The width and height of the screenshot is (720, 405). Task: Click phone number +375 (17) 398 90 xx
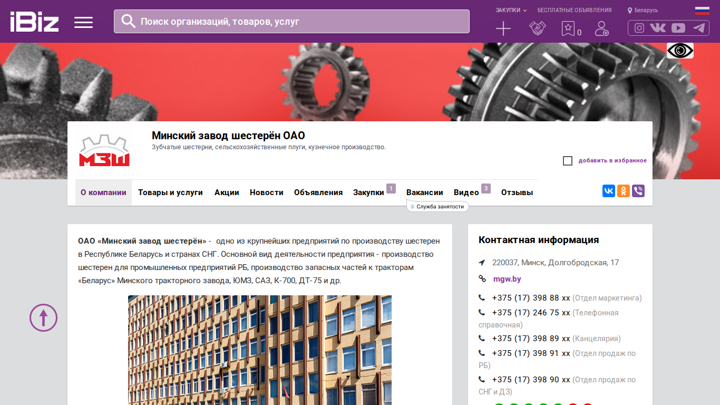[531, 380]
